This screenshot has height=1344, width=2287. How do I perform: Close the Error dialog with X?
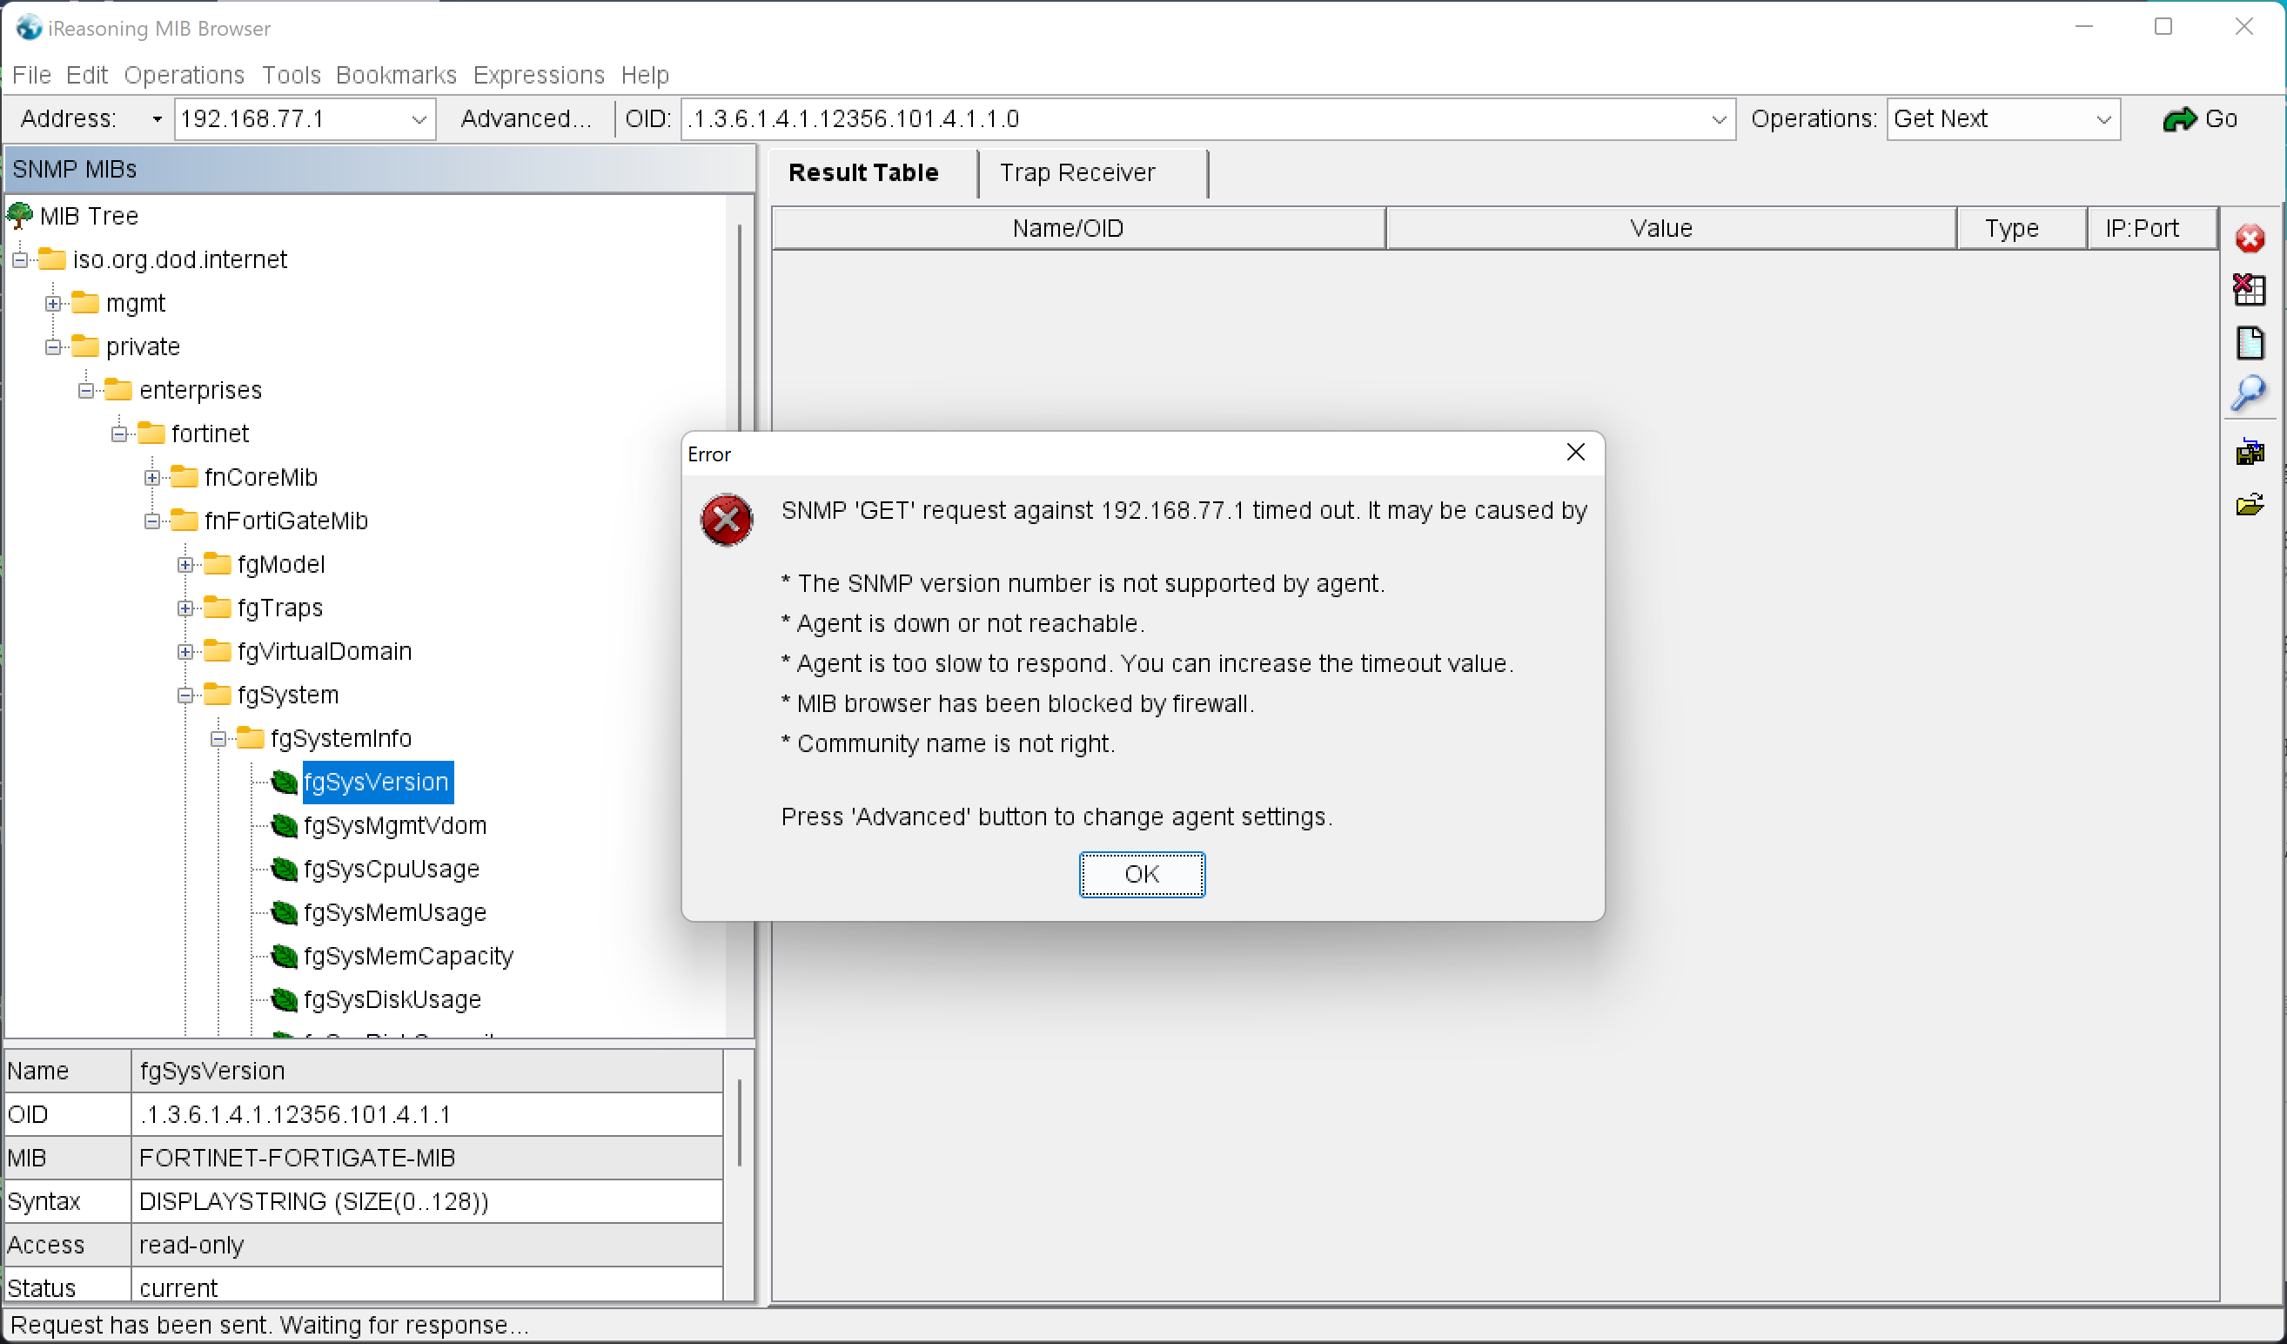point(1575,452)
